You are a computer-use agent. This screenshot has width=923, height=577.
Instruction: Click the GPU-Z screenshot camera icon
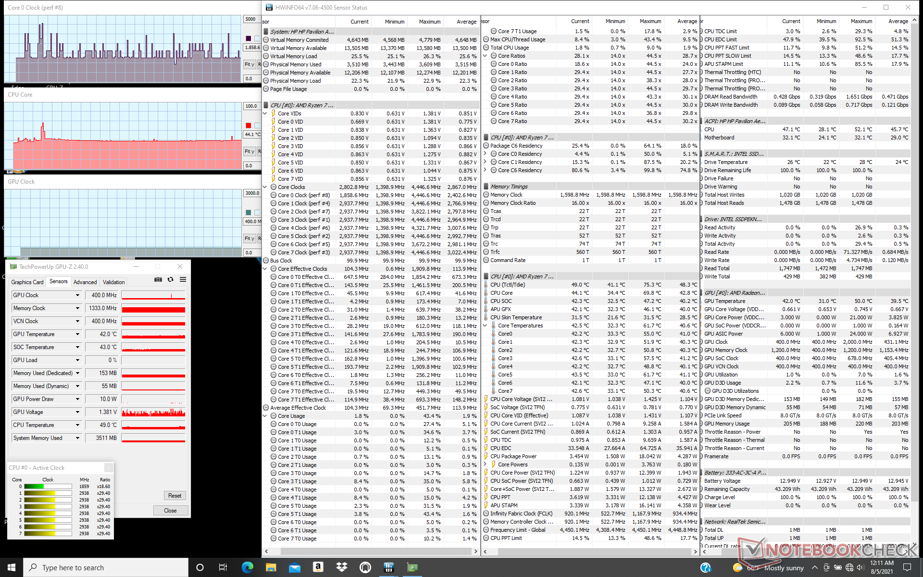[x=158, y=279]
